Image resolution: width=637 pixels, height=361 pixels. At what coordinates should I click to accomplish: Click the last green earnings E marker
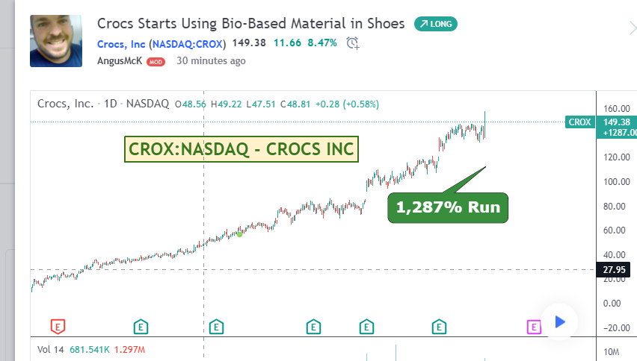439,327
